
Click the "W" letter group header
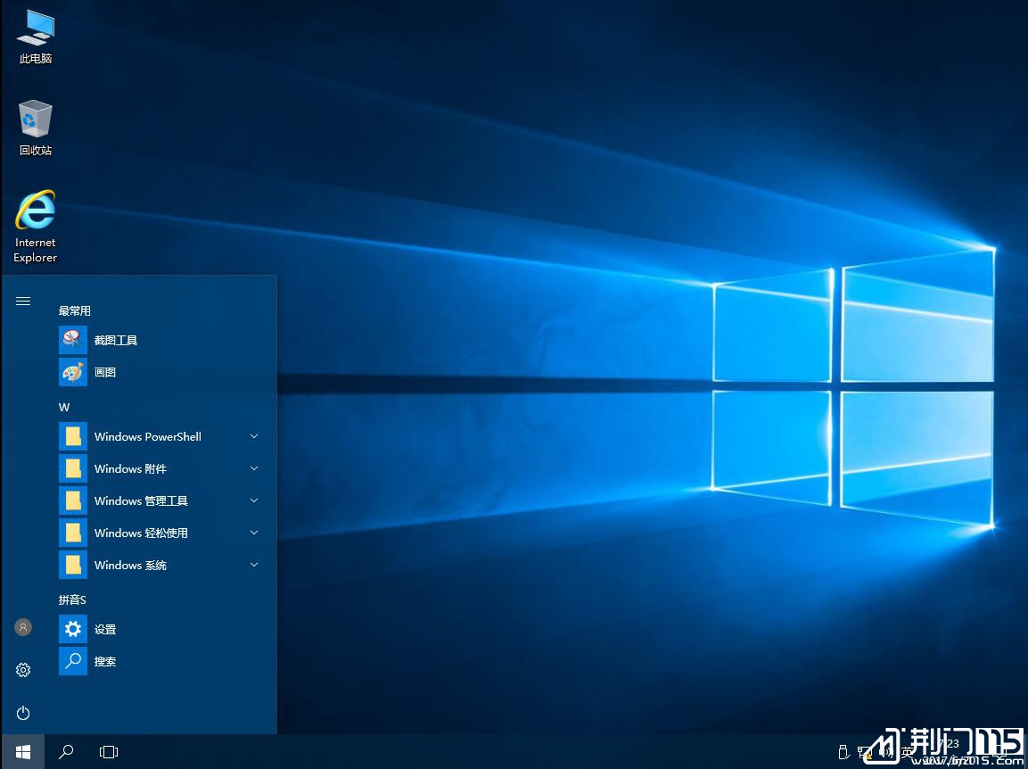[64, 407]
